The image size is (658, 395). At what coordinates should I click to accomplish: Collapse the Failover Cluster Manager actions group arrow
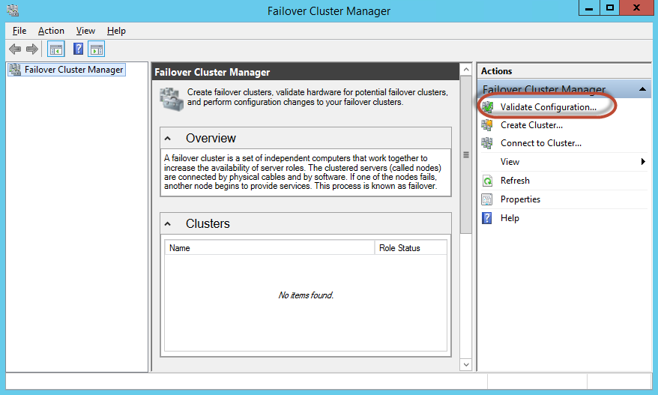pos(642,89)
